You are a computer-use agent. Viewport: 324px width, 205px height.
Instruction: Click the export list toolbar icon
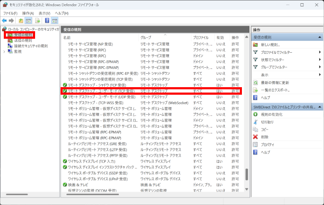coord(37,20)
